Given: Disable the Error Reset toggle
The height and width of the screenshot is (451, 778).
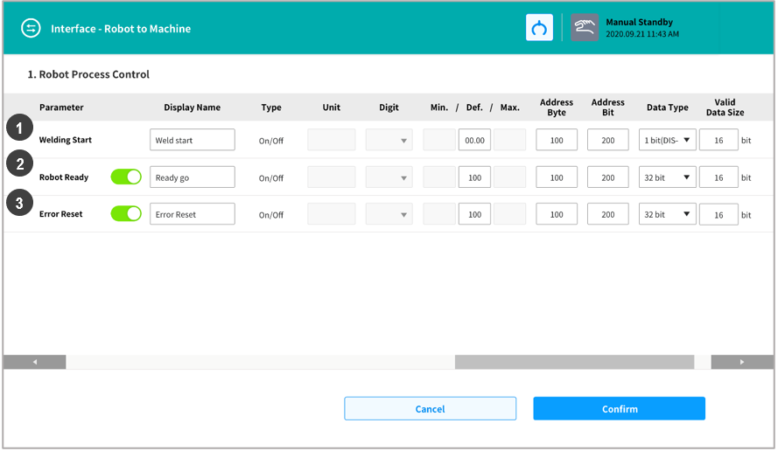Looking at the screenshot, I should 126,214.
